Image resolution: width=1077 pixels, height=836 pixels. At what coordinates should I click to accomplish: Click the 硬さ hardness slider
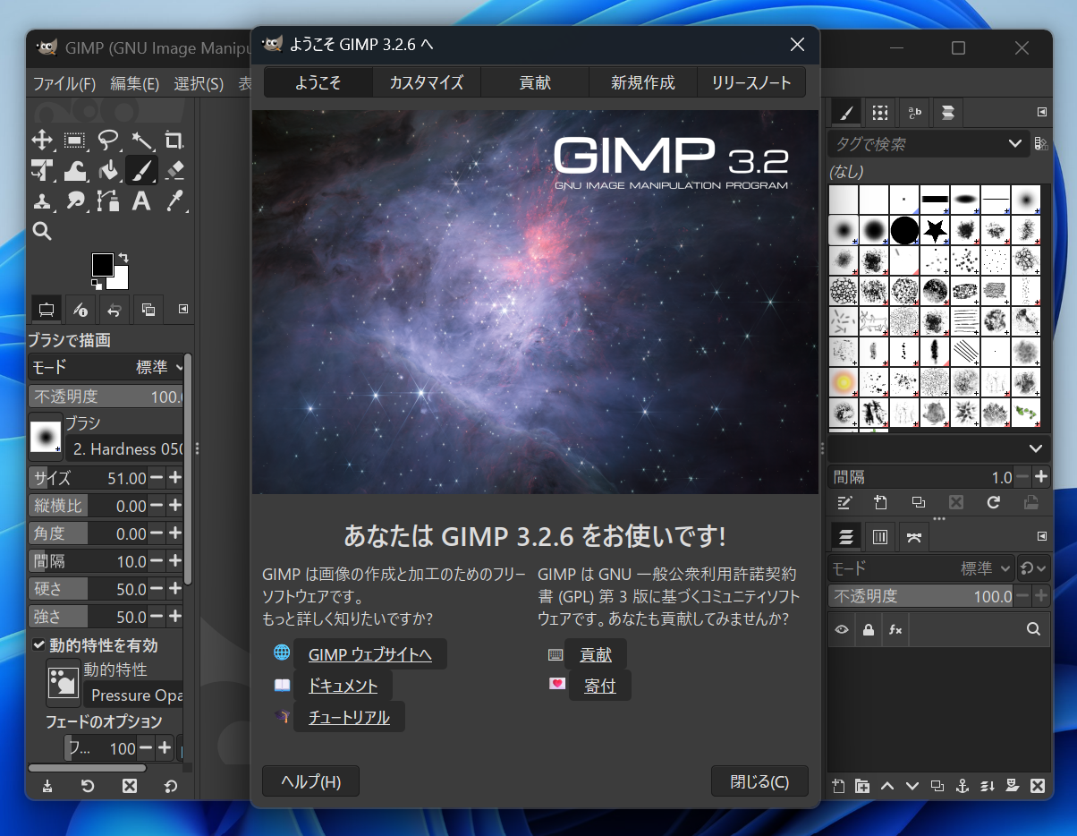(x=89, y=589)
